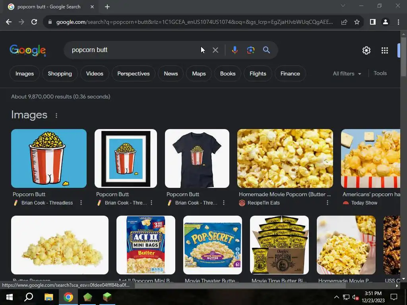Open clock showing 3:51 PM

[373, 297]
